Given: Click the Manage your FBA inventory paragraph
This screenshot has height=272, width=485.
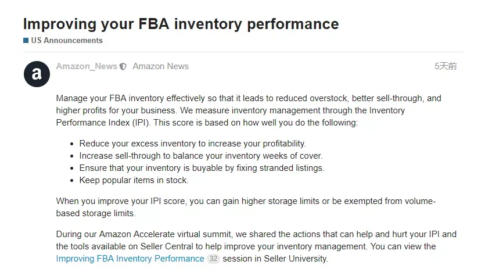Looking at the screenshot, I should point(249,110).
